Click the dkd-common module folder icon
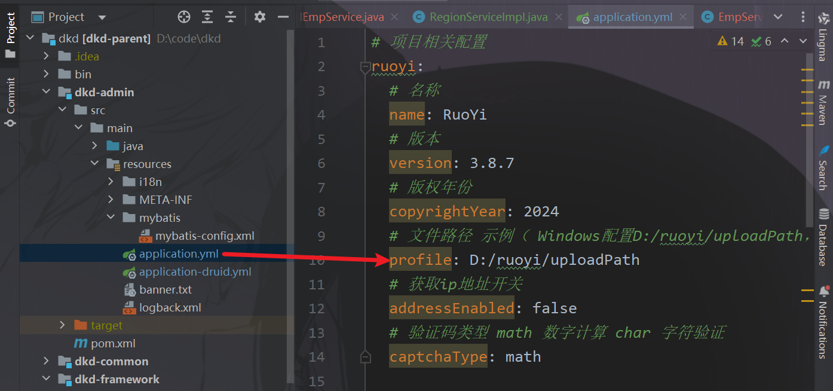 point(65,362)
